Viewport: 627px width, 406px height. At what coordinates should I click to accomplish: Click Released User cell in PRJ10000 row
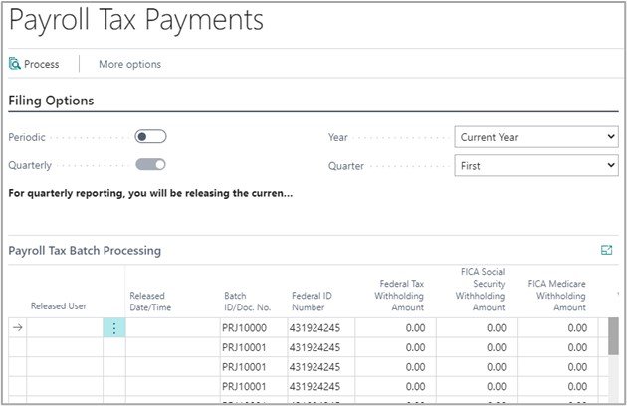point(65,328)
